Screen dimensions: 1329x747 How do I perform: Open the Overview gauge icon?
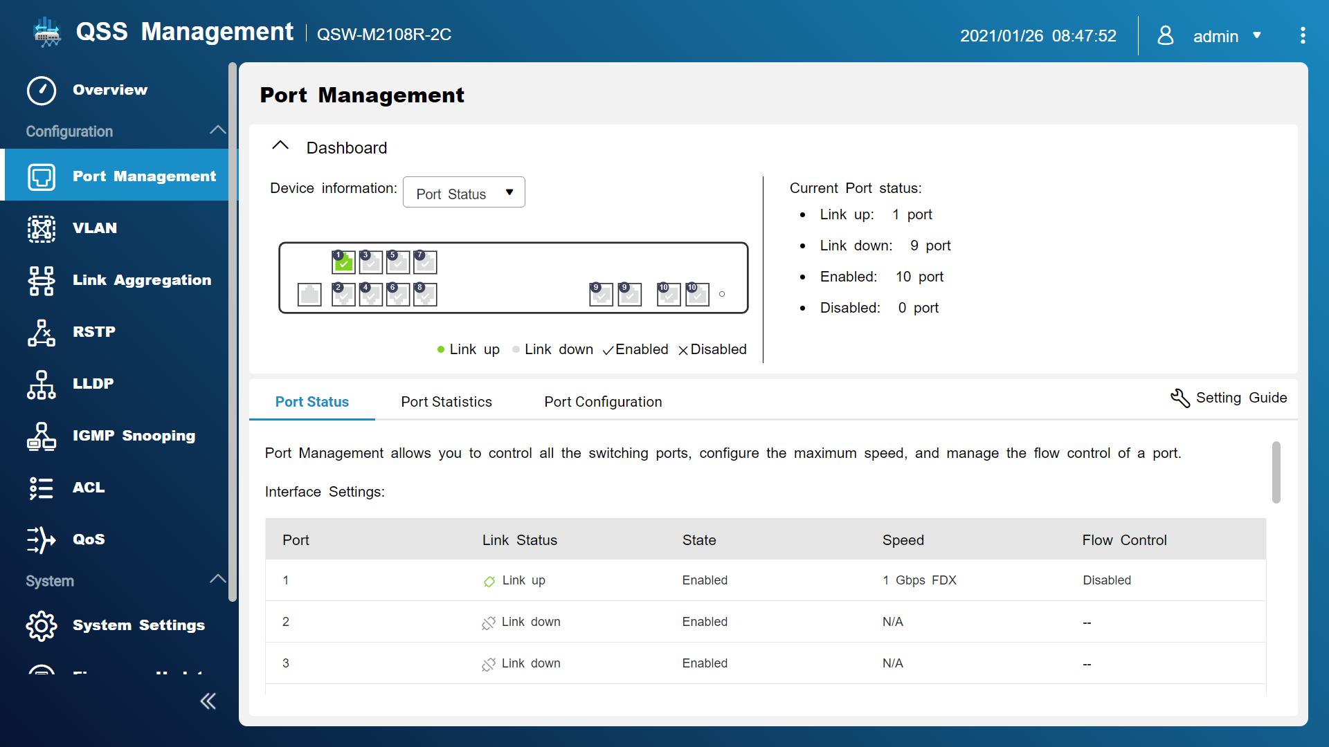tap(42, 91)
